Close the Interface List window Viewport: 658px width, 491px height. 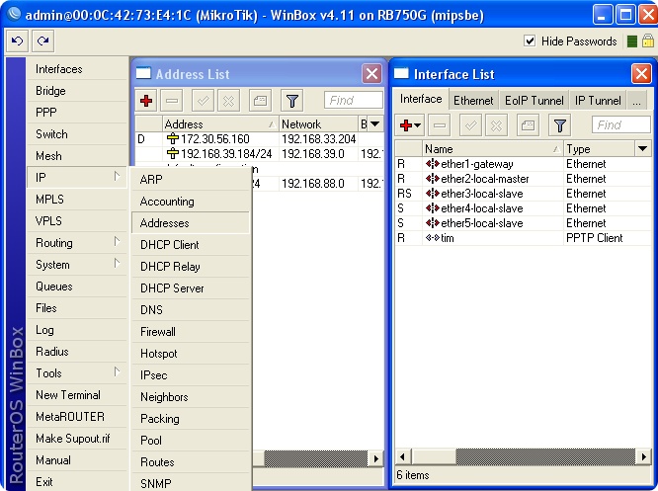tap(641, 74)
